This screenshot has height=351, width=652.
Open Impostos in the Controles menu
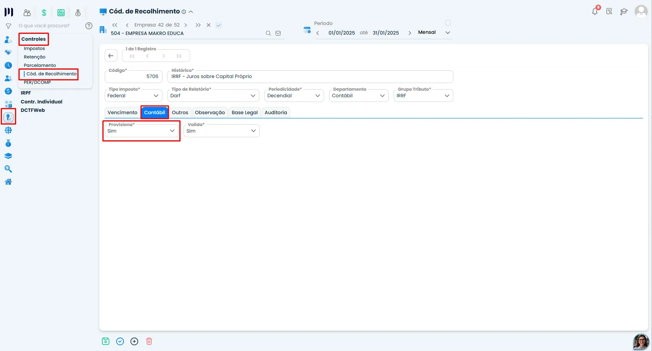pyautogui.click(x=34, y=48)
